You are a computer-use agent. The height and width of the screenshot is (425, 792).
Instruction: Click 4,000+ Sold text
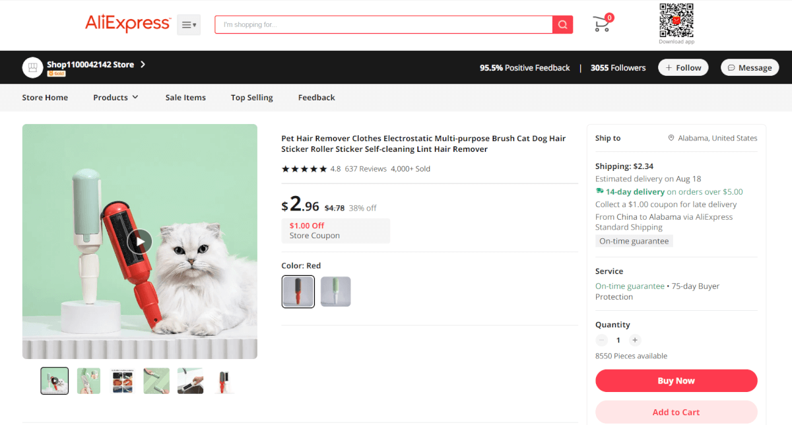tap(411, 169)
